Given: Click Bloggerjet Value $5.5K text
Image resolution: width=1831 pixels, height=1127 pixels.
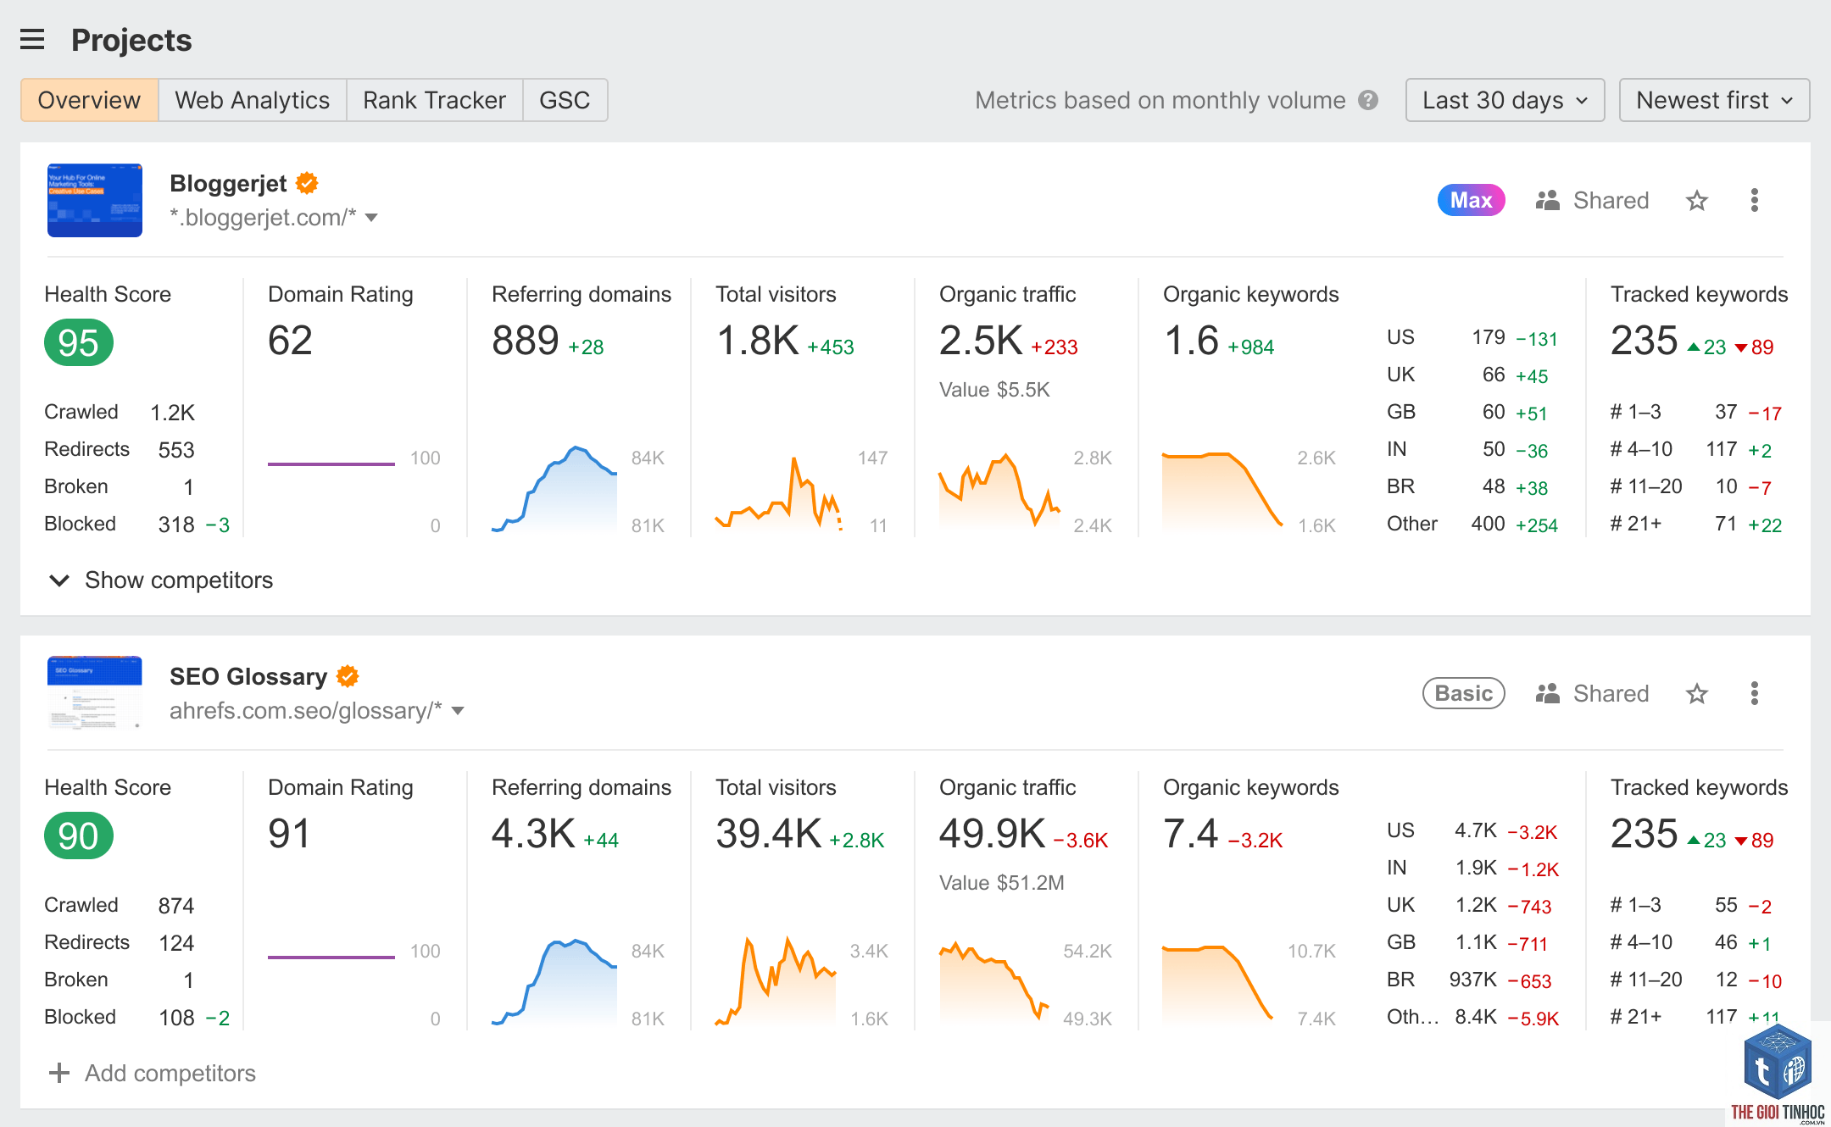Looking at the screenshot, I should coord(994,390).
